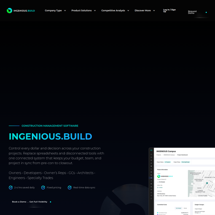Image resolution: width=215 pixels, height=215 pixels.
Task: Open the Company Type menu
Action: [x=53, y=10]
